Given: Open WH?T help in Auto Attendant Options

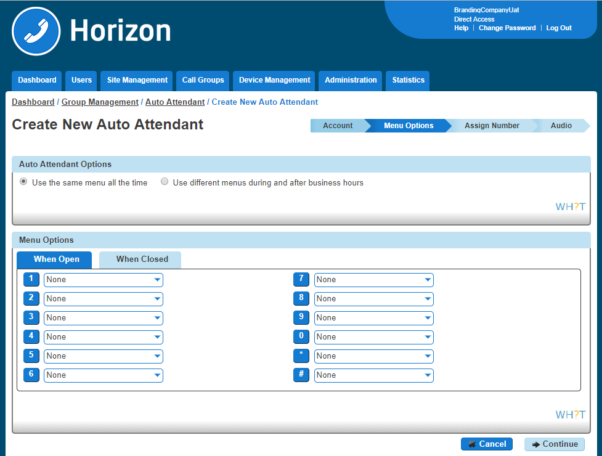Looking at the screenshot, I should tap(570, 207).
